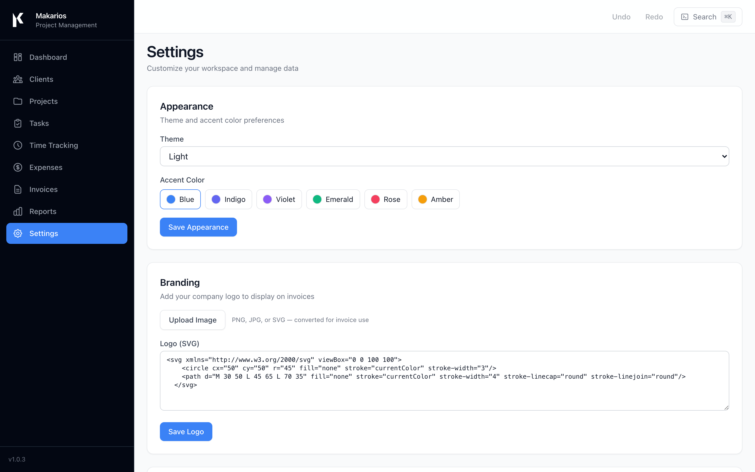Select the Emerald accent color

tap(333, 199)
